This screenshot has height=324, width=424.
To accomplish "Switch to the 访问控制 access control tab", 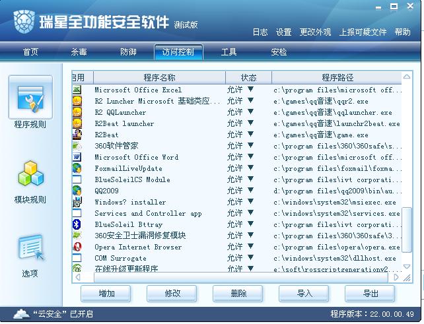I will tap(178, 52).
